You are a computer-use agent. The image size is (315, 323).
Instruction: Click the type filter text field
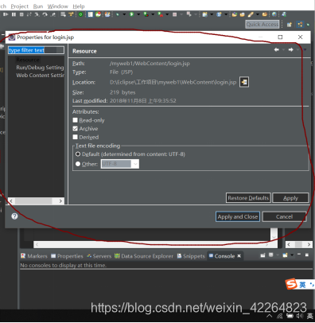[36, 50]
